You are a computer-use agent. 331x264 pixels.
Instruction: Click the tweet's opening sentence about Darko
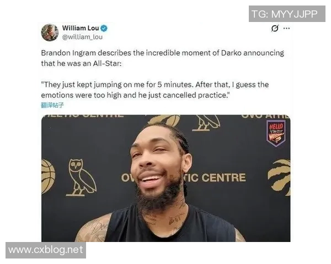point(162,58)
